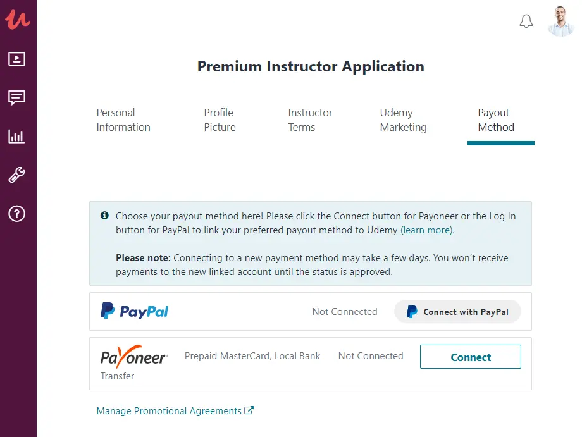The image size is (582, 437).
Task: Open the Communication messages icon
Action: tap(17, 98)
